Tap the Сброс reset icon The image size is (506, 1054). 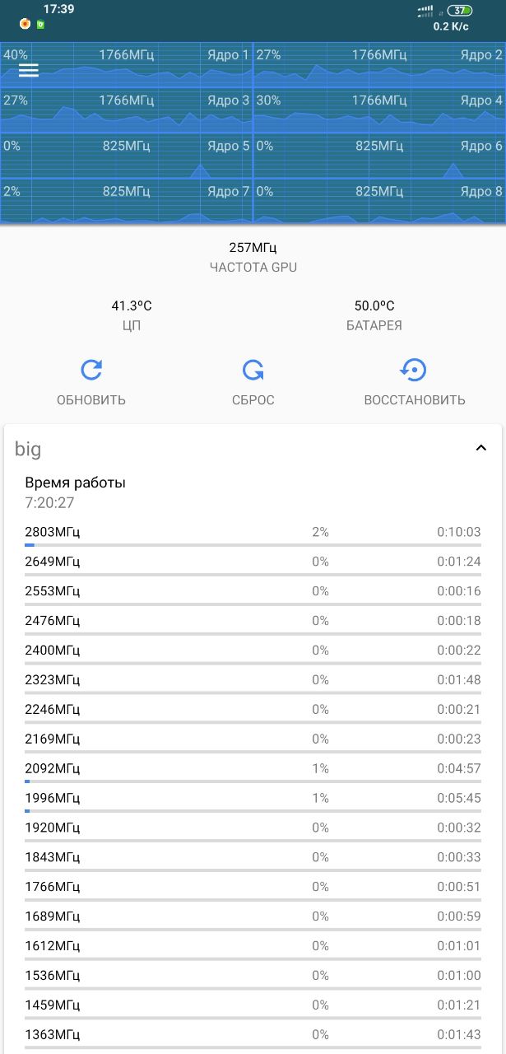click(x=253, y=371)
